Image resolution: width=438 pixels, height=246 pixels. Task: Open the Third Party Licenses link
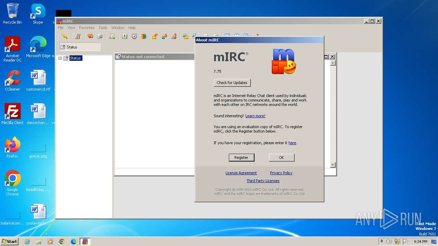pyautogui.click(x=263, y=181)
